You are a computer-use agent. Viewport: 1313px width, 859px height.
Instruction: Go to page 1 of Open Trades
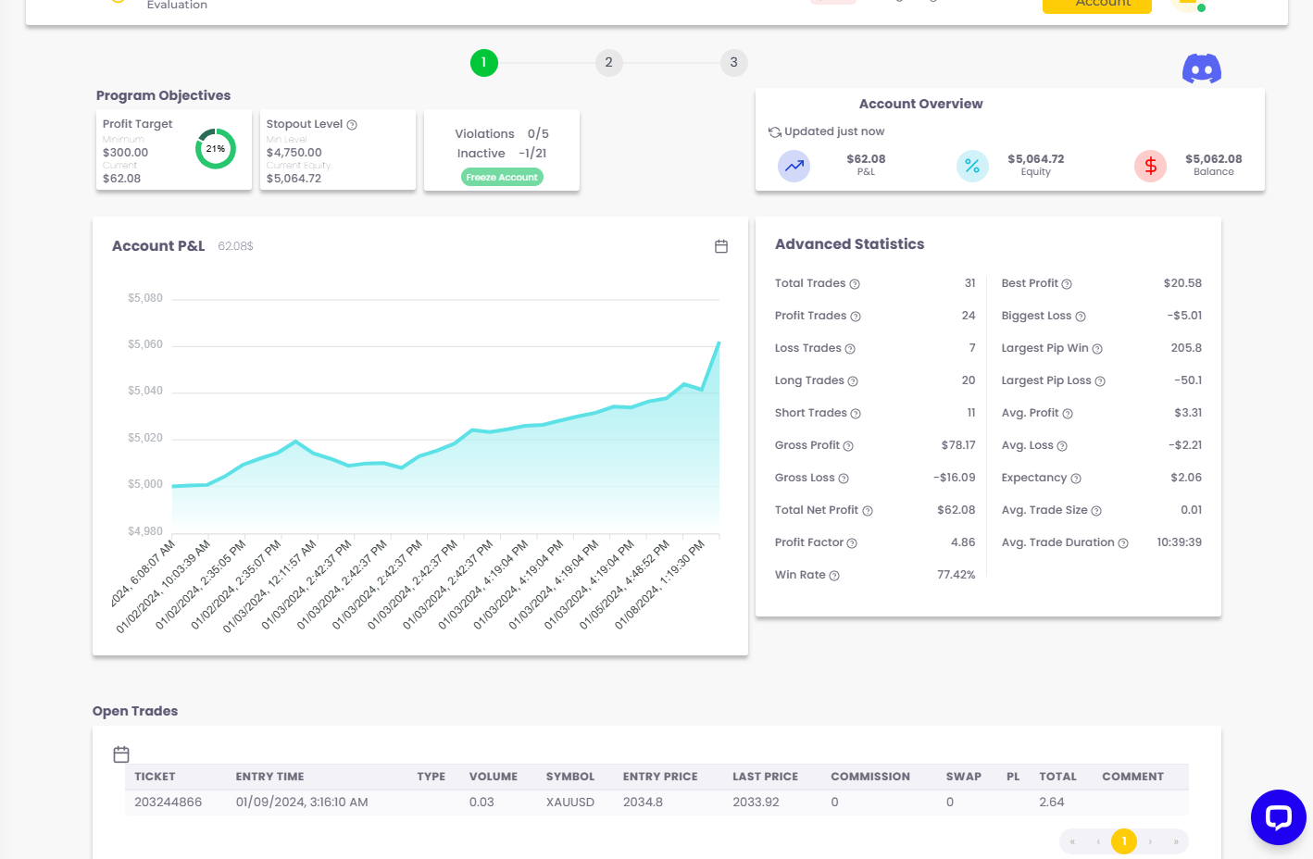click(1123, 841)
